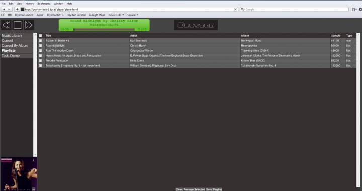Open the browser page menu icon

click(354, 9)
